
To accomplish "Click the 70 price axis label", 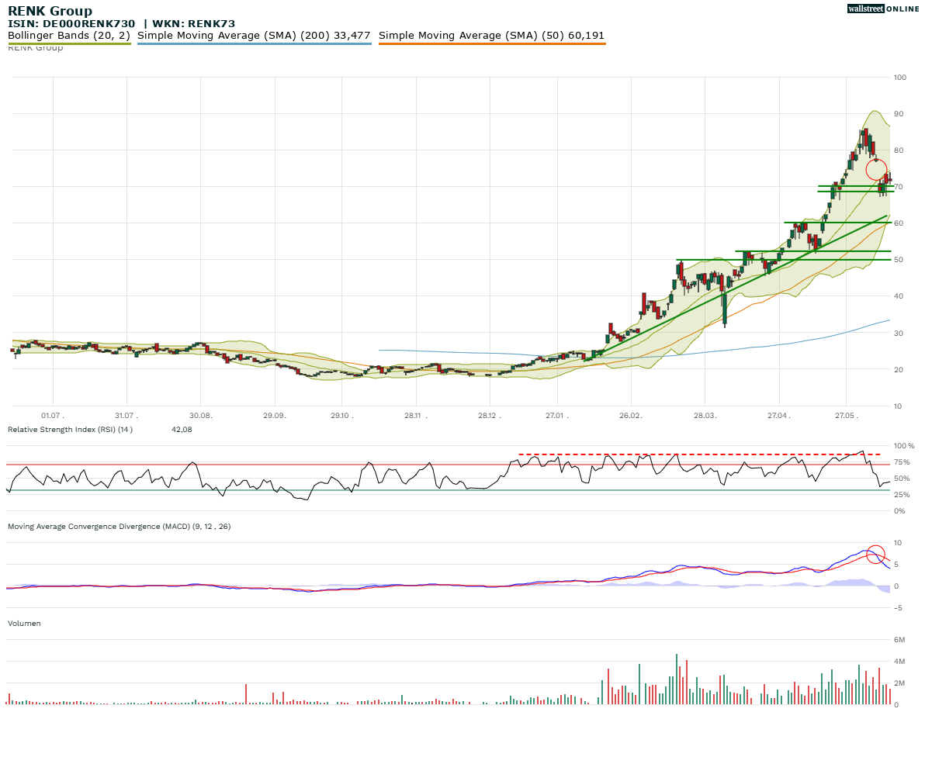I will (899, 187).
